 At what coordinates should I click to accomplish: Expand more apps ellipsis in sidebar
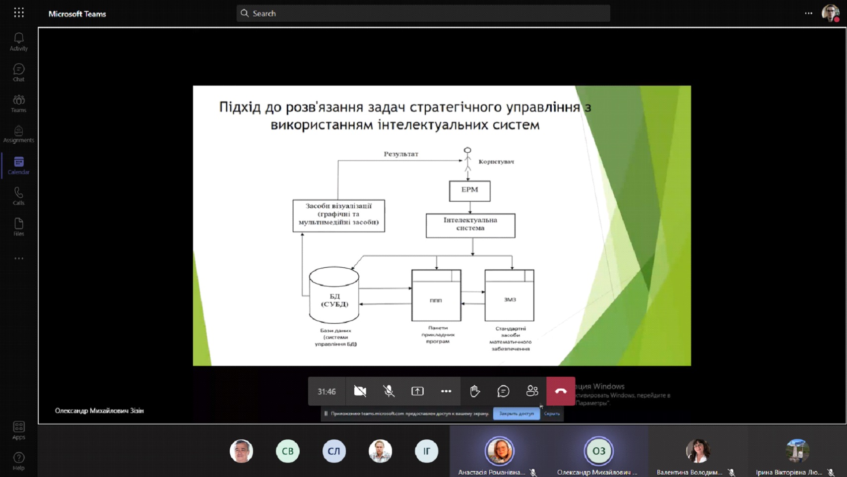[18, 258]
